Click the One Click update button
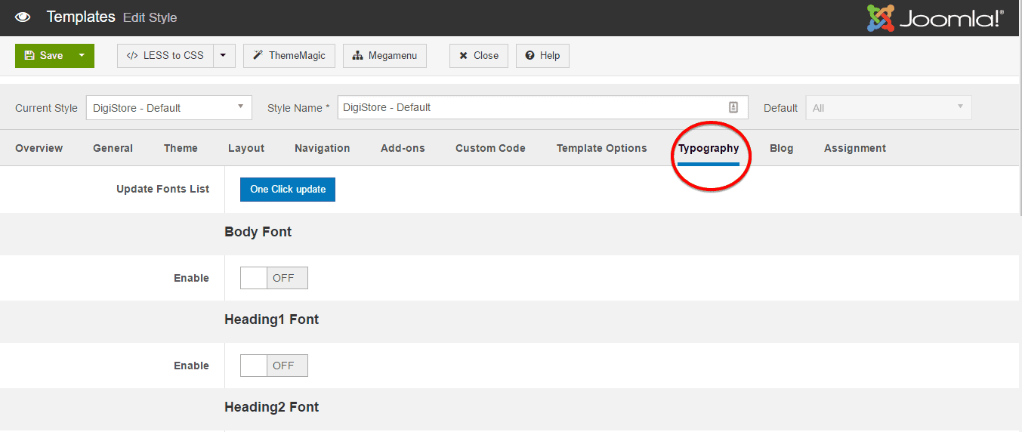The height and width of the screenshot is (432, 1022). coord(288,189)
